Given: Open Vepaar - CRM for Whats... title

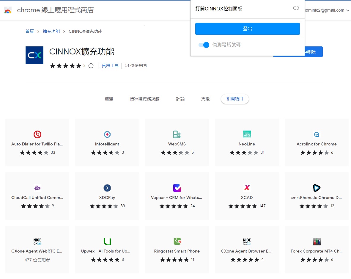Looking at the screenshot, I should (x=177, y=198).
